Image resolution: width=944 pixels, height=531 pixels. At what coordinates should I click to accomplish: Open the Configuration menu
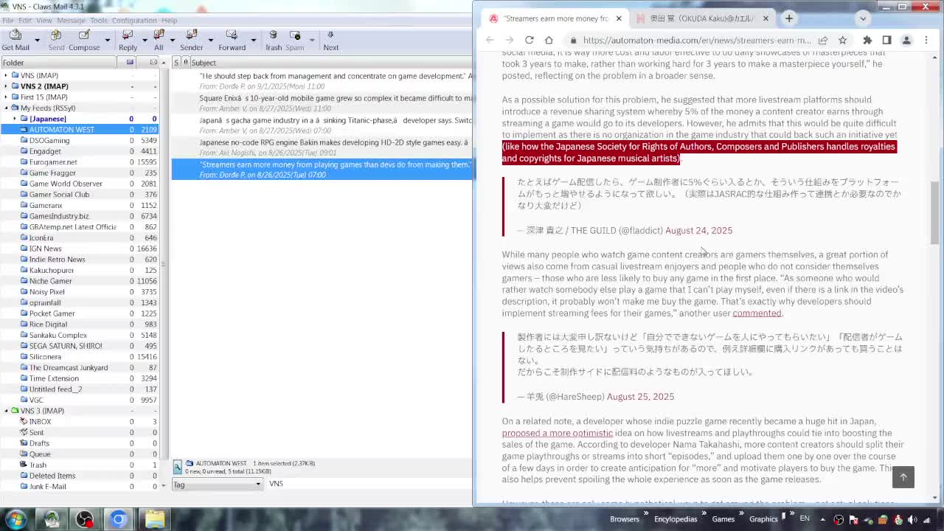click(134, 20)
